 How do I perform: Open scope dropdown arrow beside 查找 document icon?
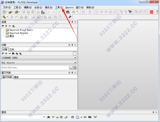pos(81,117)
